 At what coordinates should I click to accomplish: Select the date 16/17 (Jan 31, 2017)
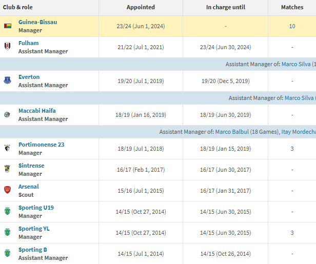pos(226,191)
